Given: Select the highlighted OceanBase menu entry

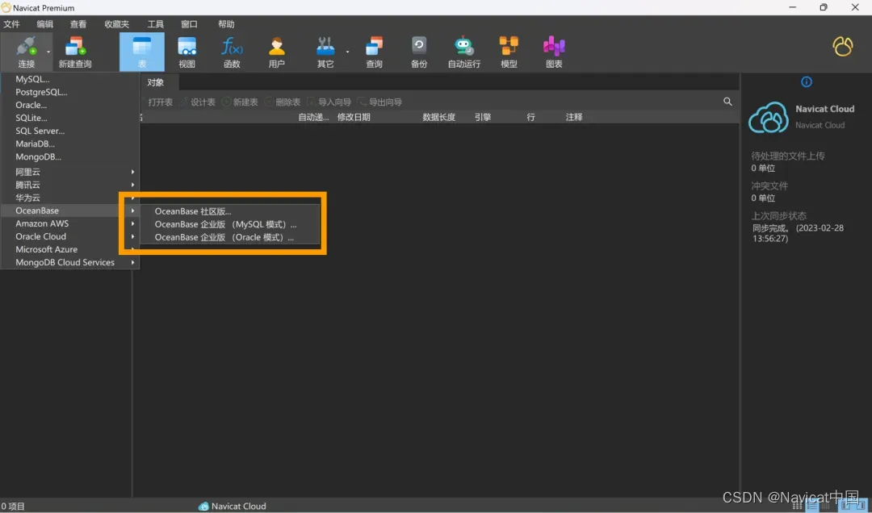Looking at the screenshot, I should point(70,211).
